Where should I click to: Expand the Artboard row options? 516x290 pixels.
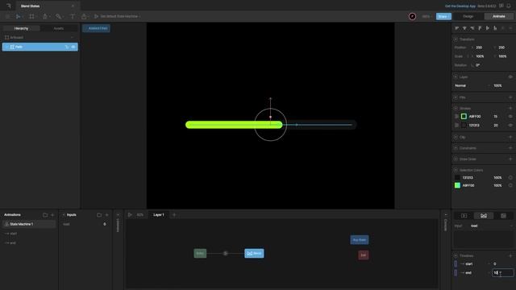click(x=72, y=38)
